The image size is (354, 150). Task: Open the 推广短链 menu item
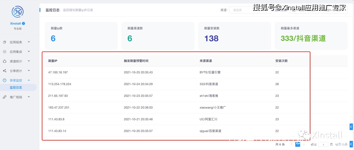[16, 97]
